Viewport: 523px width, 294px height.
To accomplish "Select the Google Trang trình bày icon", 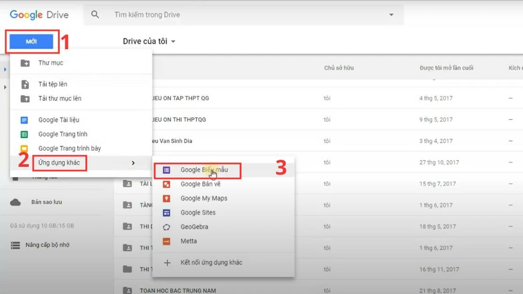I will (24, 148).
